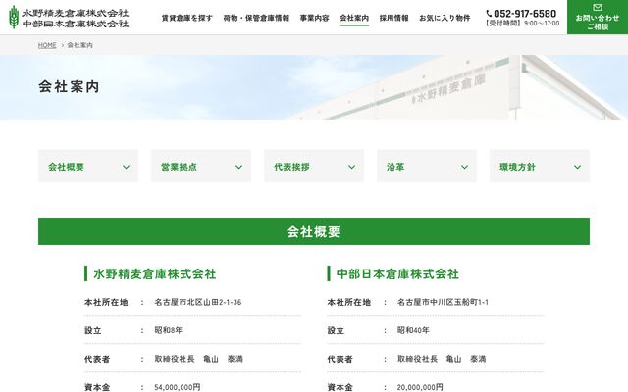The width and height of the screenshot is (628, 392).
Task: Open the お気に入り物件 menu item
Action: point(445,18)
